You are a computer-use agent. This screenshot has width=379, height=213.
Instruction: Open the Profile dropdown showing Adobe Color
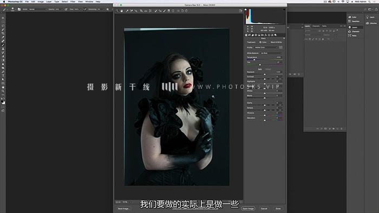(x=266, y=47)
